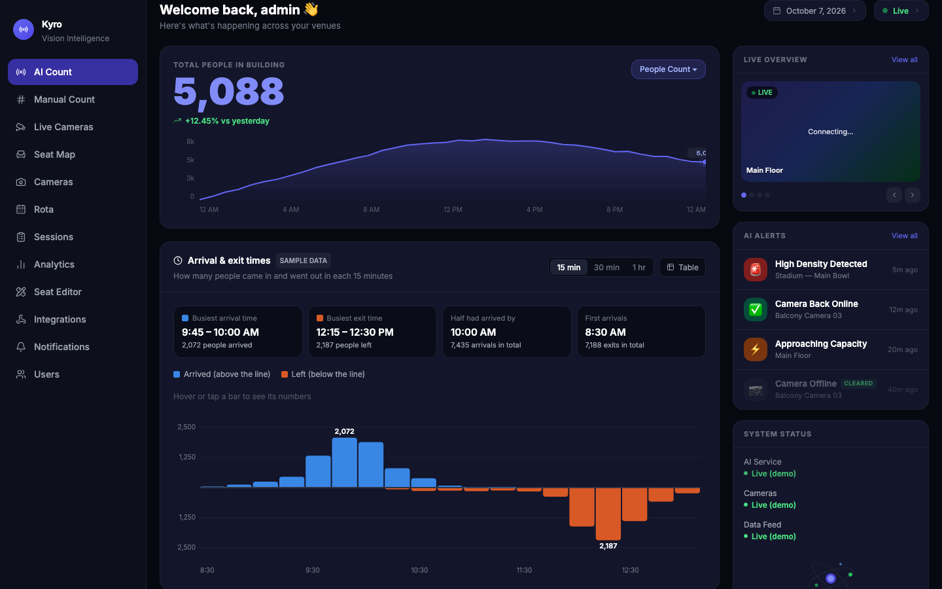Open the October 7, 2026 date picker

pyautogui.click(x=815, y=10)
